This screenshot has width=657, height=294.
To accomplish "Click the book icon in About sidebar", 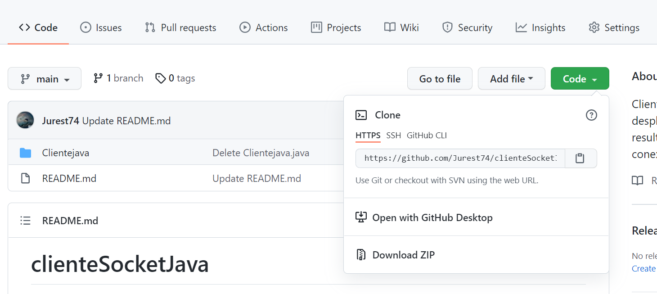I will pyautogui.click(x=637, y=181).
